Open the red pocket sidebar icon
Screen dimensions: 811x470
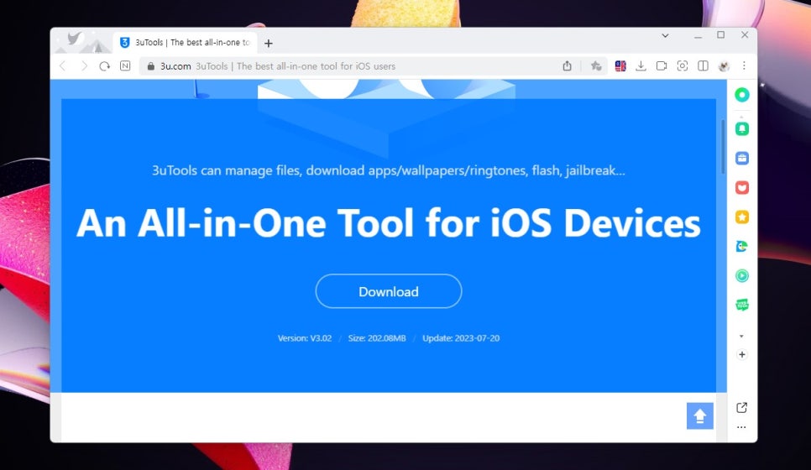point(742,187)
